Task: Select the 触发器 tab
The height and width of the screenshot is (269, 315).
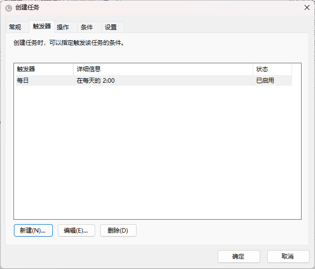Action: click(42, 26)
